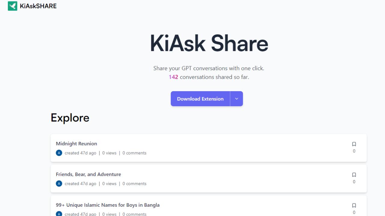This screenshot has width=385, height=216.
Task: Bookmark the 99+ Unique Islamic Names conversation
Action: click(354, 205)
